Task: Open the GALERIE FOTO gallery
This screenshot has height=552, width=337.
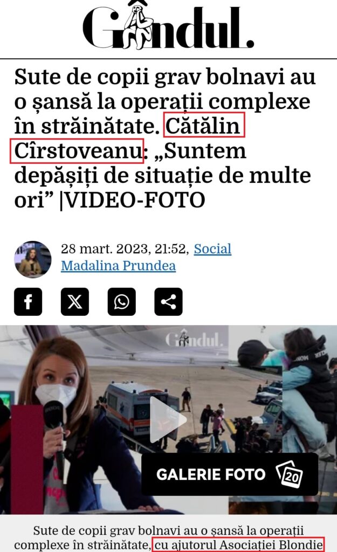Action: 230,474
